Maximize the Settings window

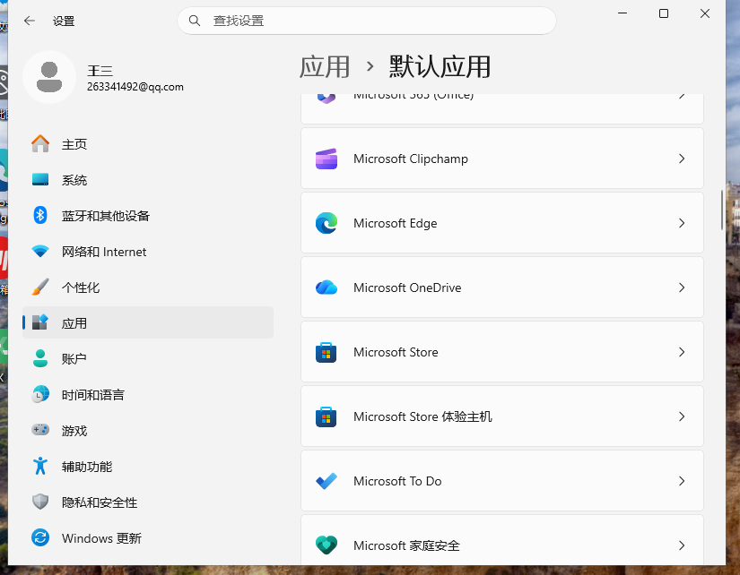664,13
